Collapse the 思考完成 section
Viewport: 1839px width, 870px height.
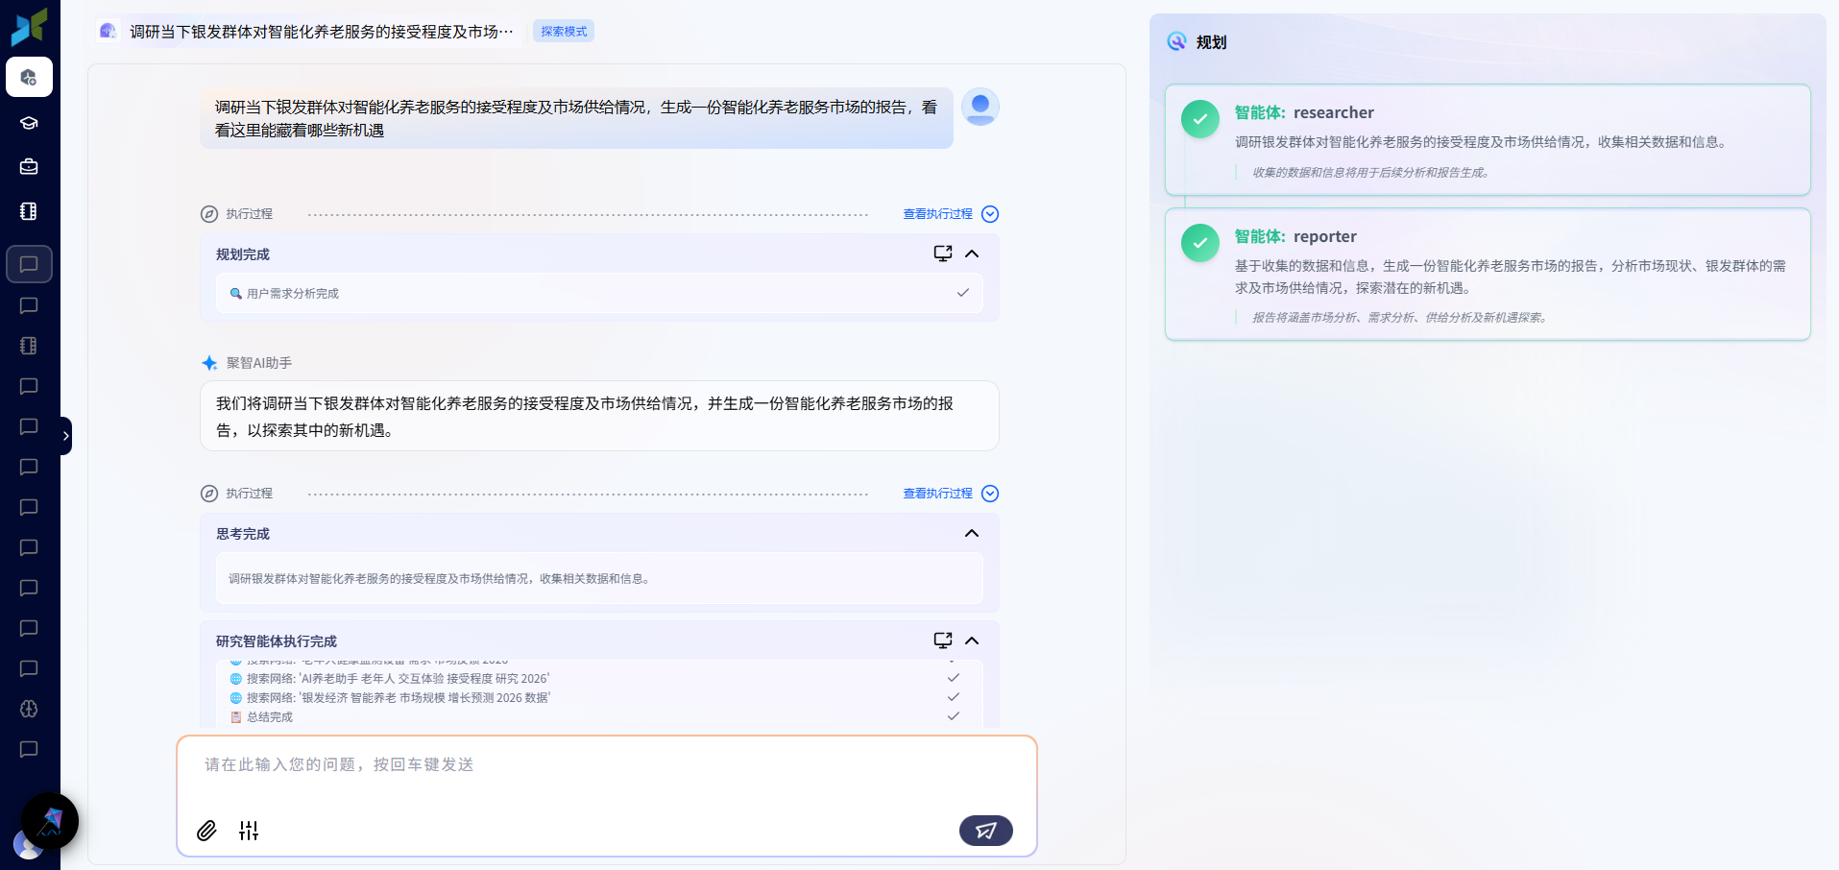tap(972, 533)
